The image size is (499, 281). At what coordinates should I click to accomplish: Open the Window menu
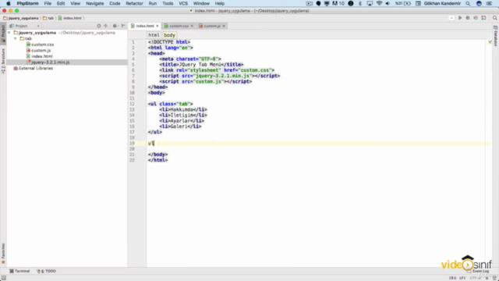(201, 3)
